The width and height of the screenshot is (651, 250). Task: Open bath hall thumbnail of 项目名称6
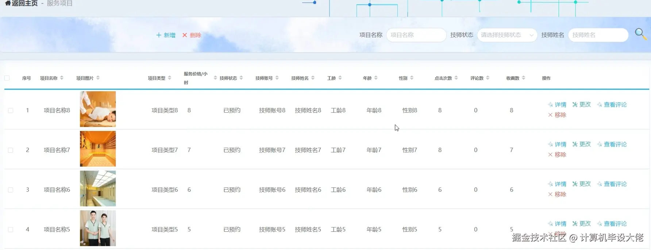coord(98,188)
